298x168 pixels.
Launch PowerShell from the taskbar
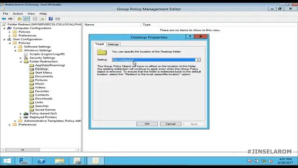(x=41, y=161)
